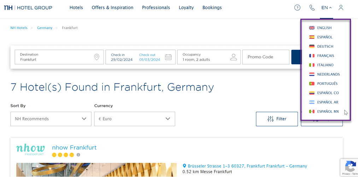Screen dimensions: 358x177
Task: Click the Destination Frankfurt field
Action: 59,57
